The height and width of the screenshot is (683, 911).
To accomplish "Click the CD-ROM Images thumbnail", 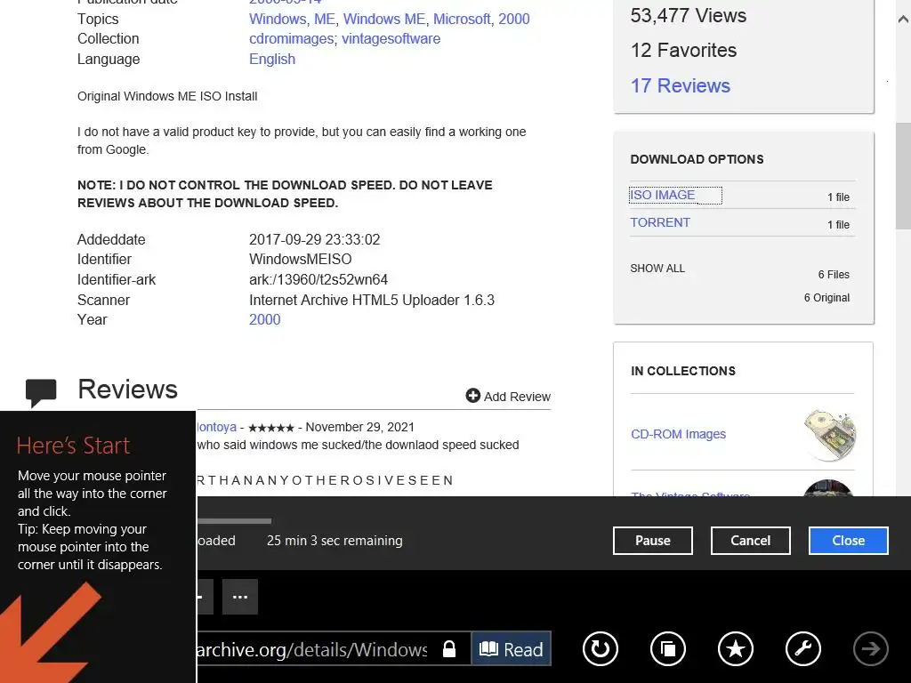I will click(830, 434).
